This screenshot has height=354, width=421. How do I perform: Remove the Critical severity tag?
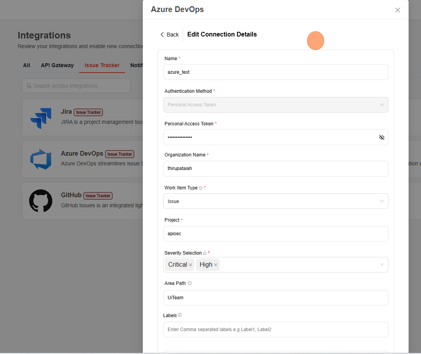[x=191, y=265]
